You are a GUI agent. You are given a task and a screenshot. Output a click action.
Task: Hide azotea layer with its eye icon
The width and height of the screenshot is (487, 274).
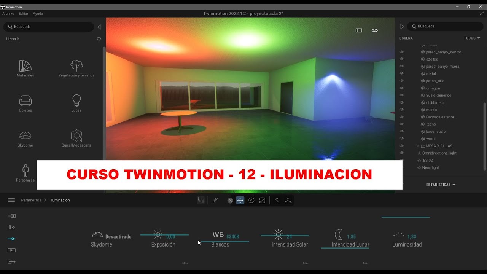pyautogui.click(x=401, y=59)
